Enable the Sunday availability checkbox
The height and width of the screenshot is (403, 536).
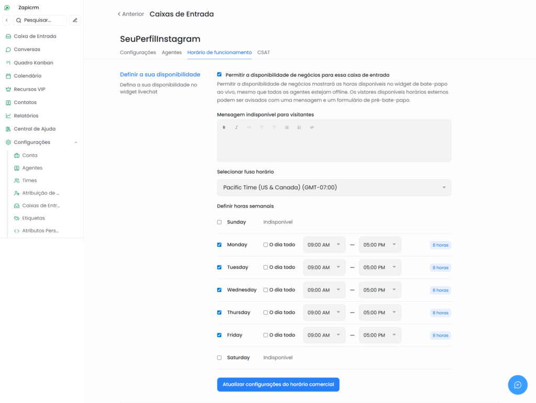click(x=219, y=222)
